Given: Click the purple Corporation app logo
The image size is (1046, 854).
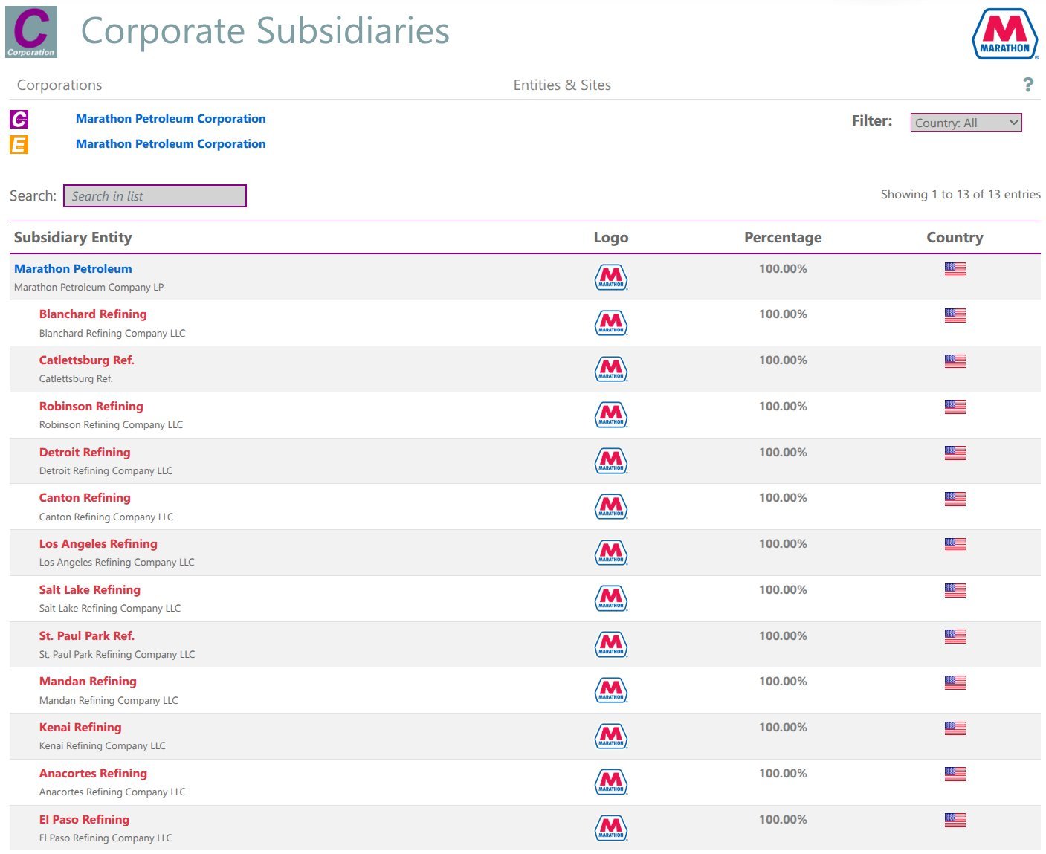Looking at the screenshot, I should click(x=31, y=32).
